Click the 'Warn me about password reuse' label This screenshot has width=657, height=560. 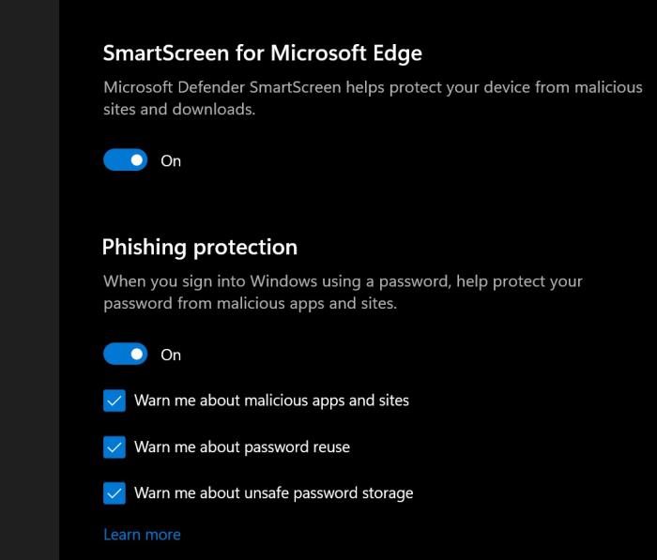coord(241,447)
